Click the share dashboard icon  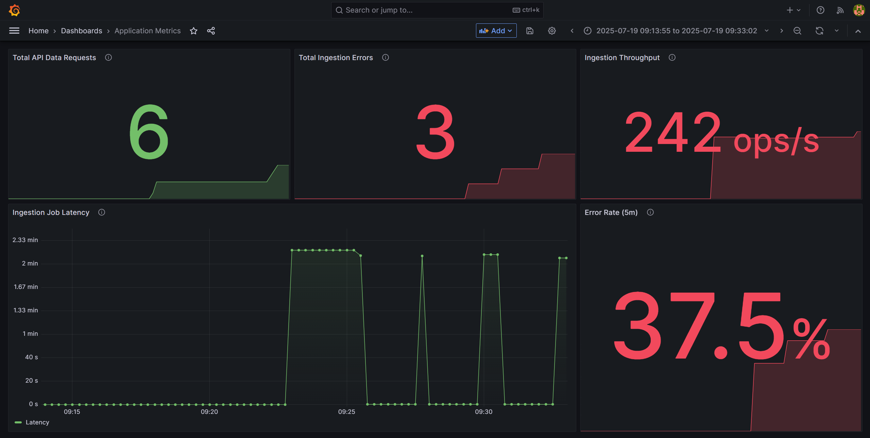tap(211, 31)
